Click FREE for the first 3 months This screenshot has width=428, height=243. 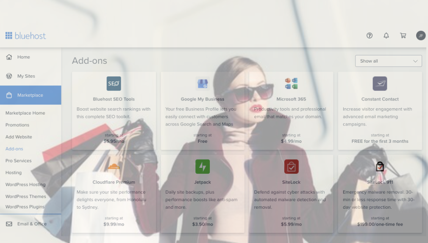pos(380,141)
